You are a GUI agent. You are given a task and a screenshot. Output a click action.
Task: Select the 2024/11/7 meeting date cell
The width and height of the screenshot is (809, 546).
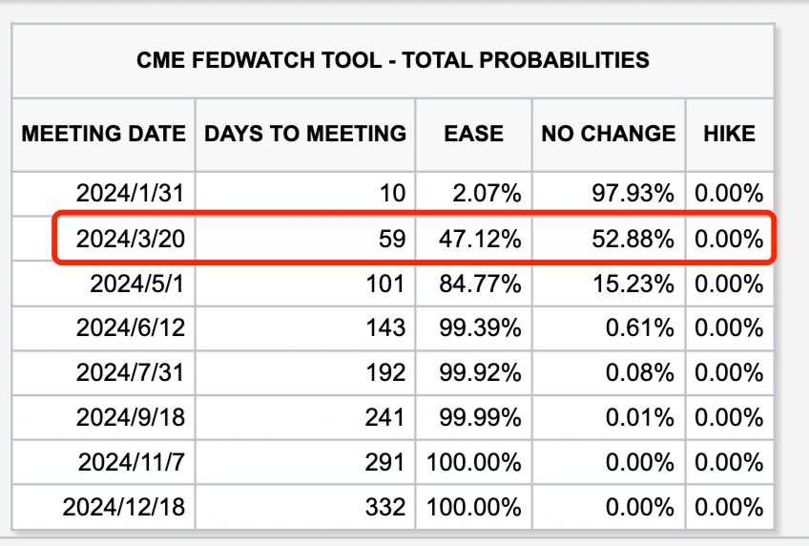click(x=132, y=462)
